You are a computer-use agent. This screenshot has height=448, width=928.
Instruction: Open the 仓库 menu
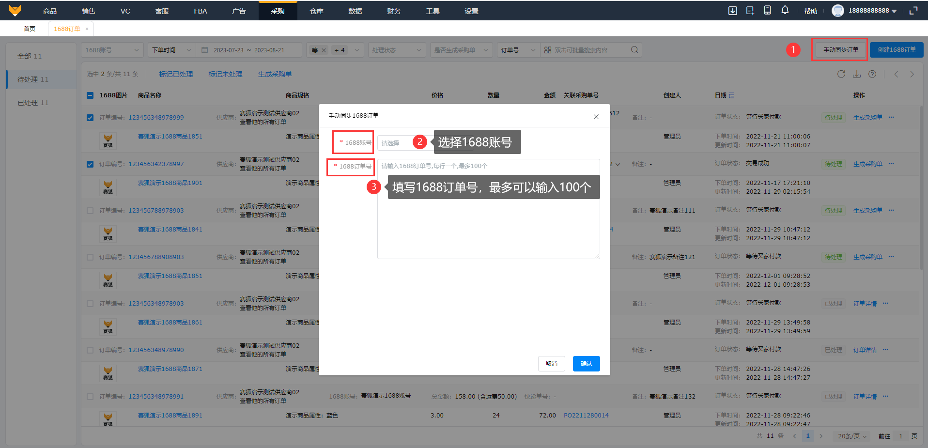coord(317,11)
